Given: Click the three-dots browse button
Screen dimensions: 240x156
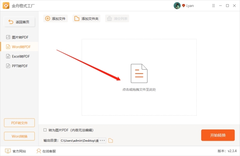Looking at the screenshot, I should point(102,140).
